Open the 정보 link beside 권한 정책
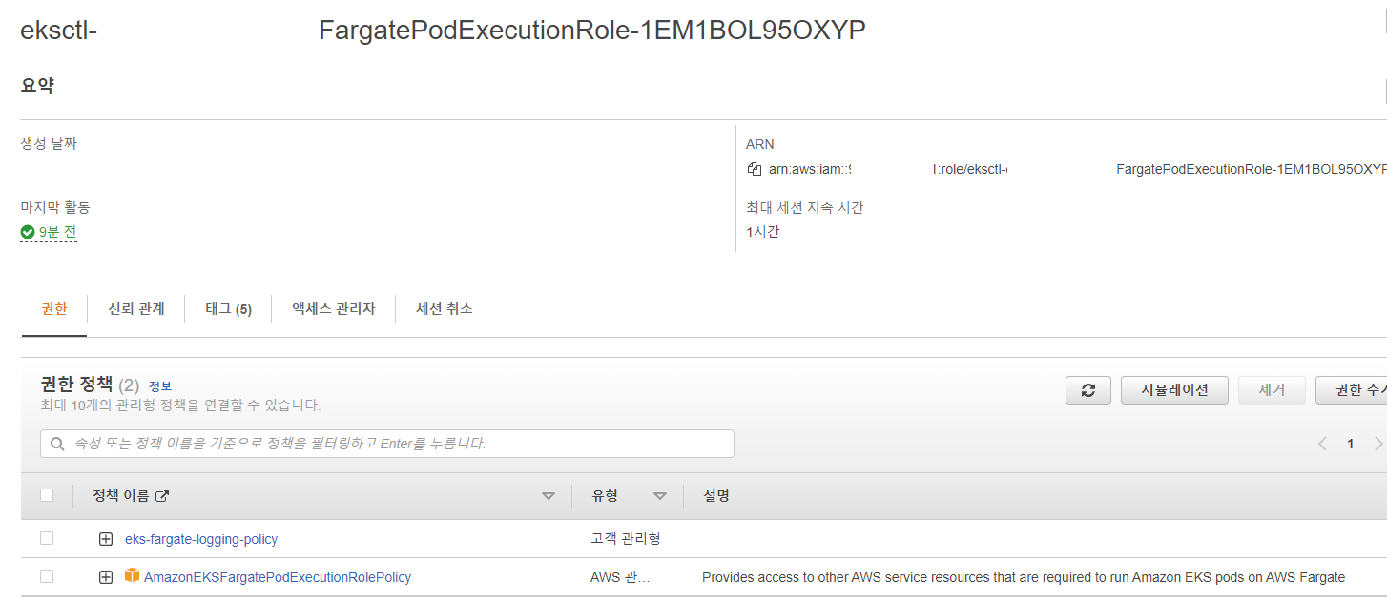1387x603 pixels. [x=160, y=386]
